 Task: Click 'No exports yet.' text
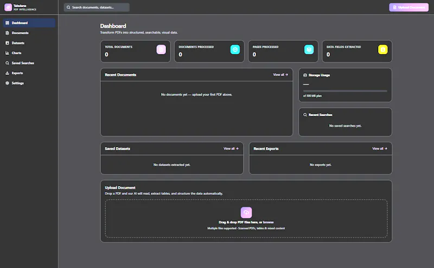[x=321, y=165]
